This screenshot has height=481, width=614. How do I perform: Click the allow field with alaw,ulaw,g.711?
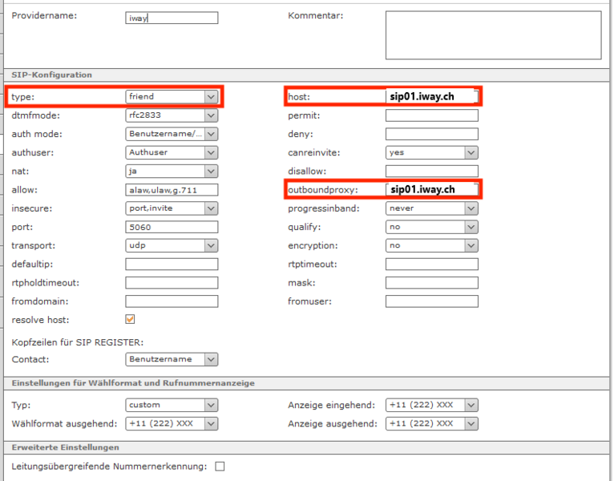pyautogui.click(x=172, y=190)
